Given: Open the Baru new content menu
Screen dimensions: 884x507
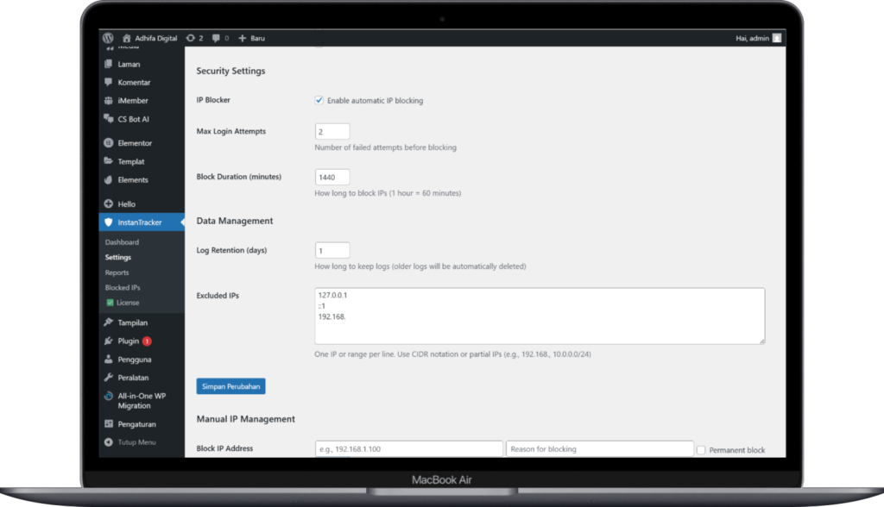Looking at the screenshot, I should click(x=254, y=38).
